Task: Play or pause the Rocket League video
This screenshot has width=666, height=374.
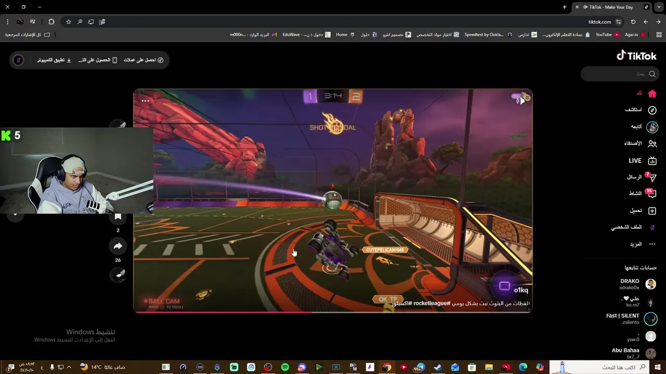Action: [x=333, y=201]
